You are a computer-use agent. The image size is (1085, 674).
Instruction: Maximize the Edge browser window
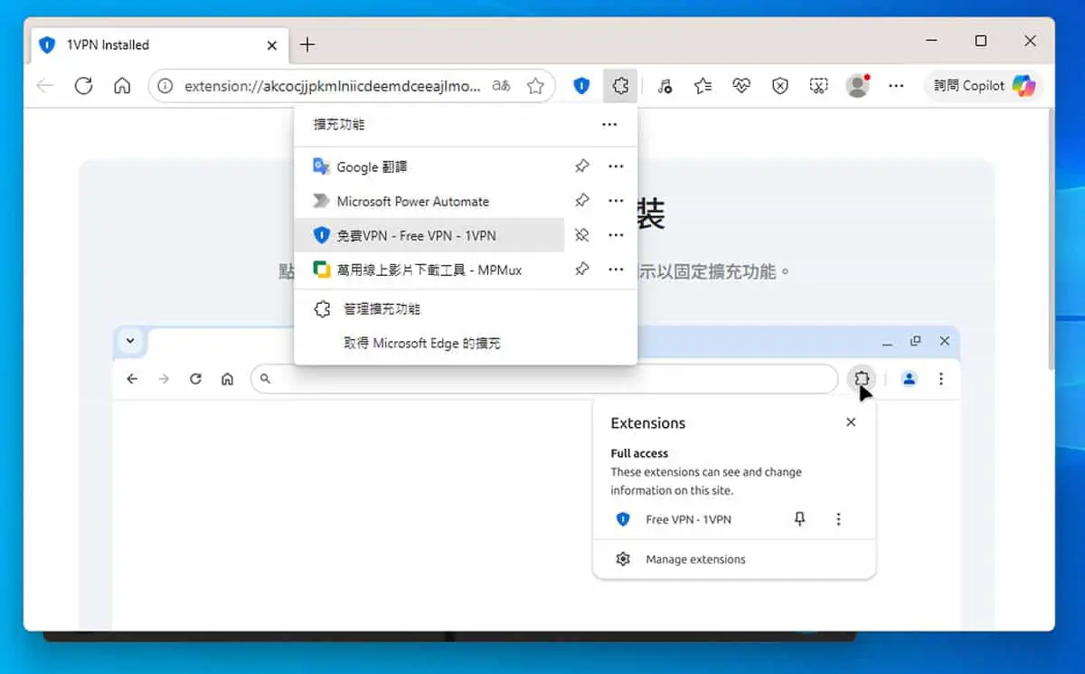(x=981, y=41)
